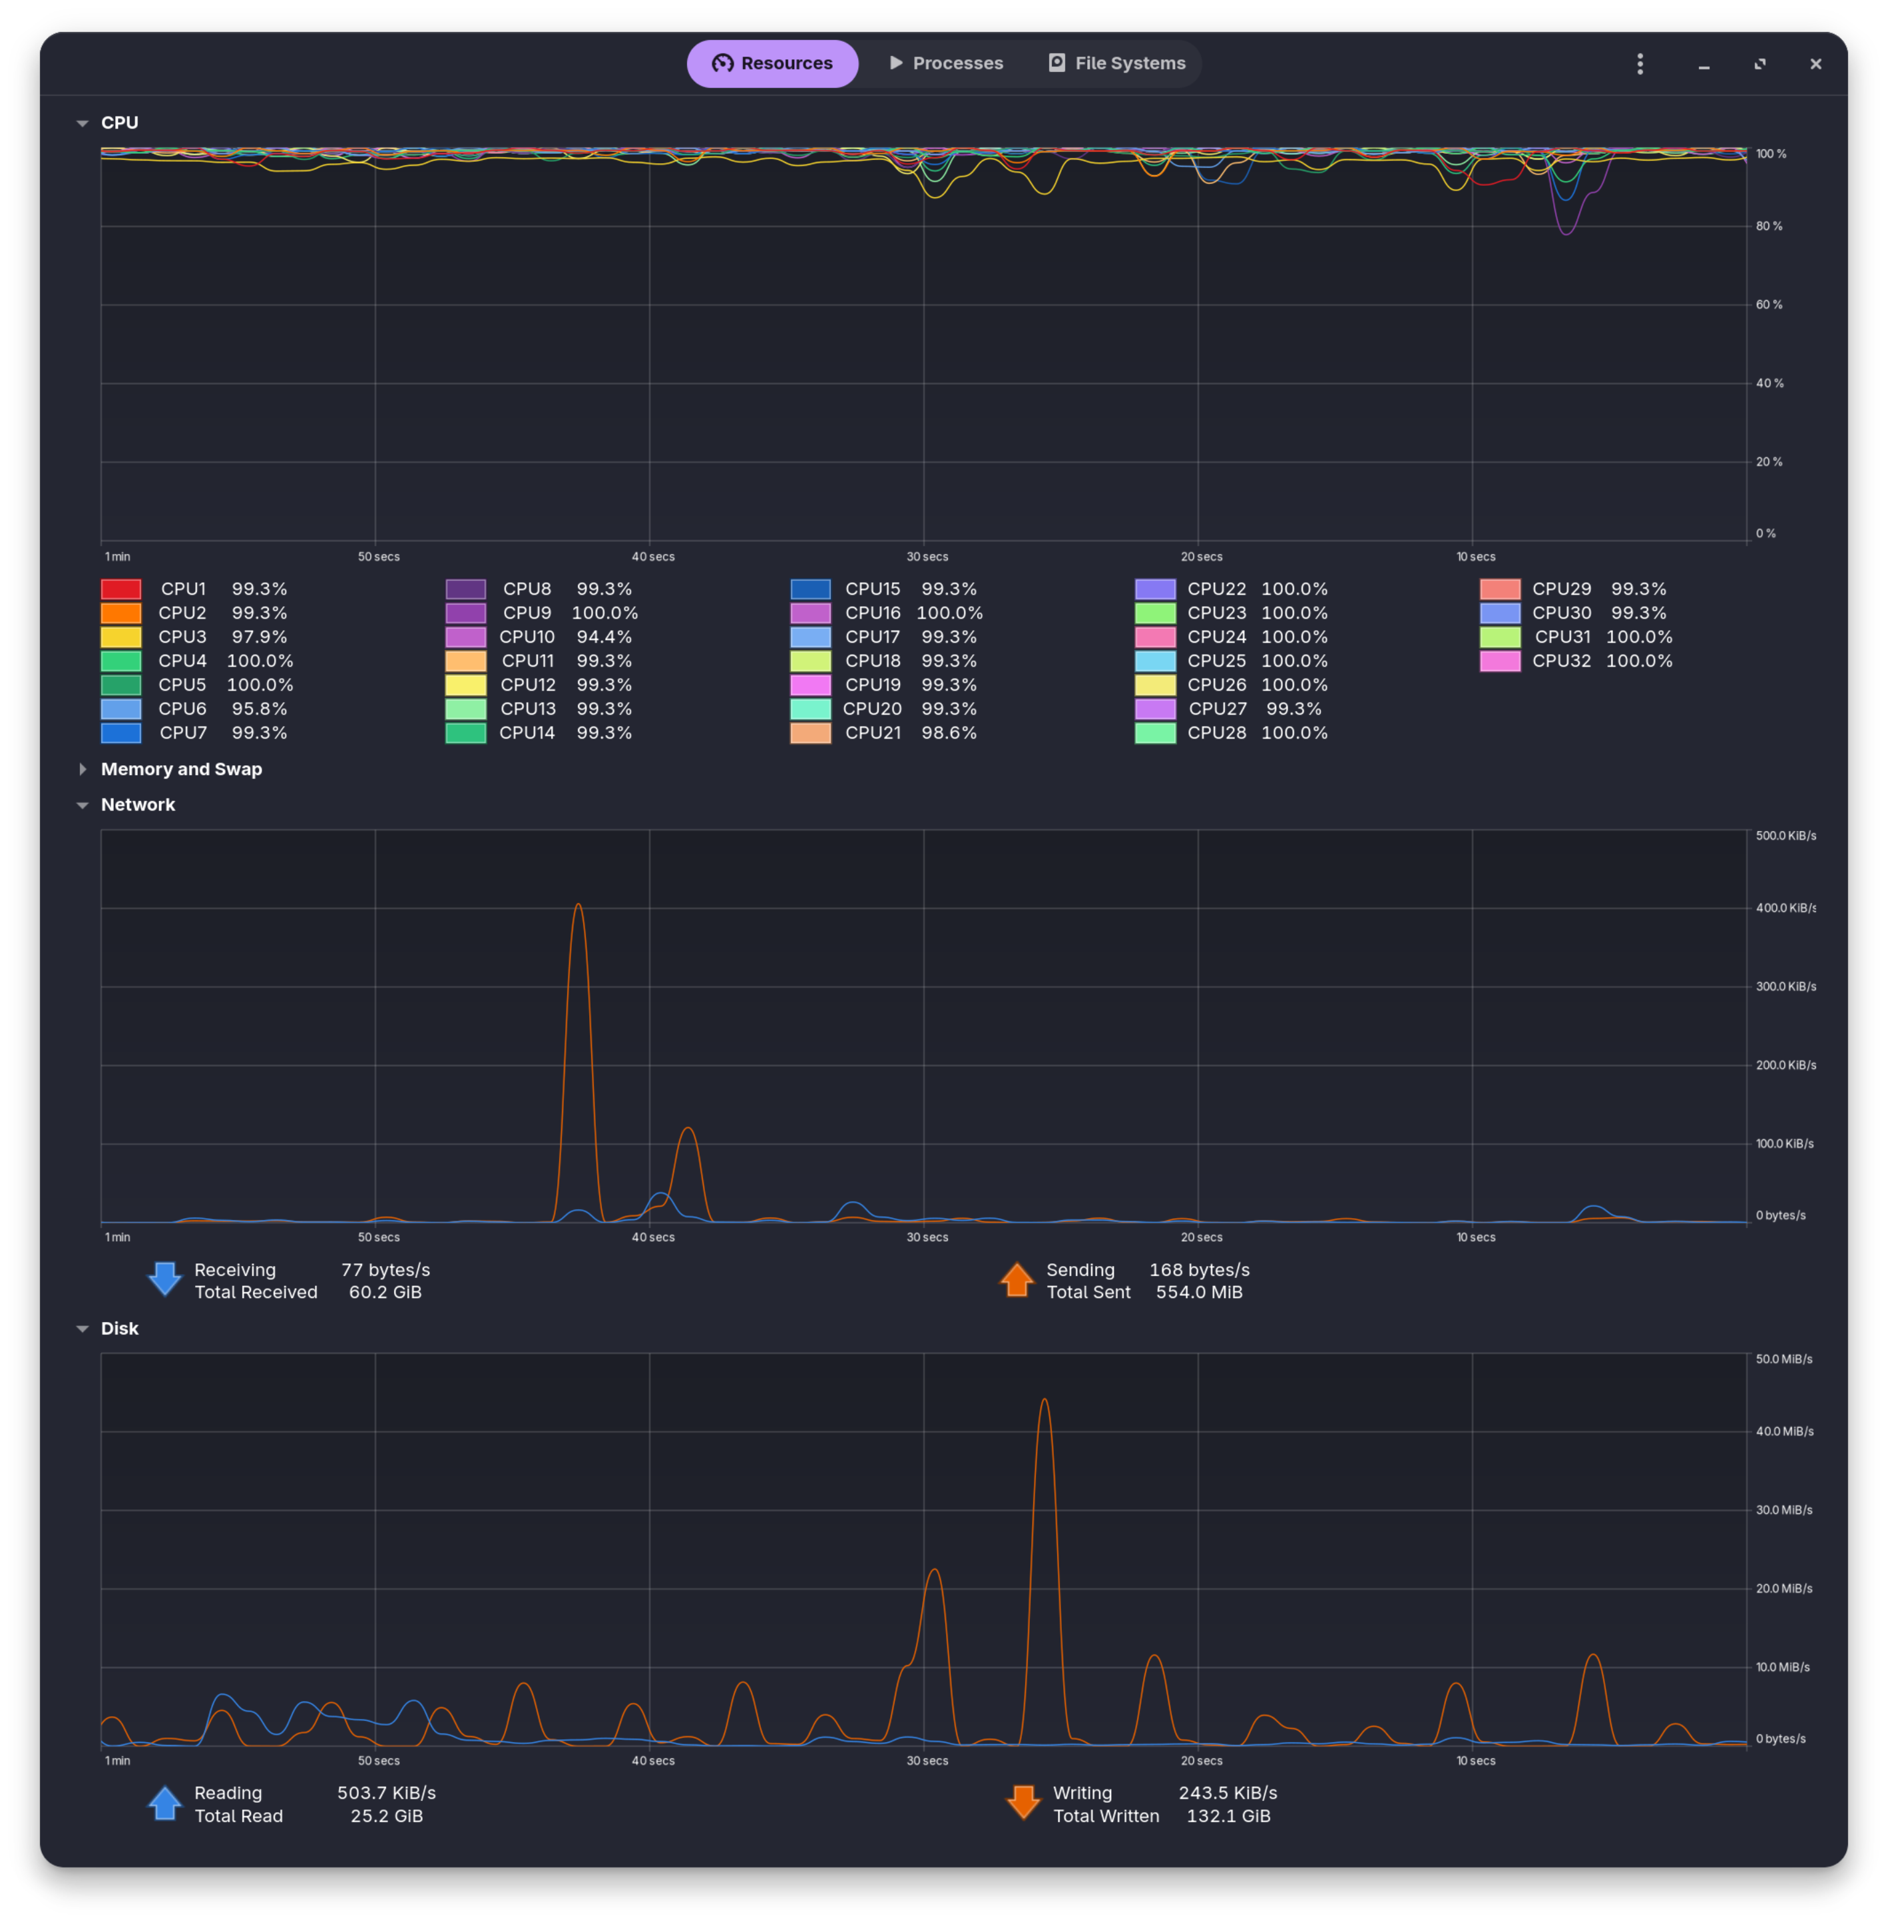Click the CPU2 orange color swatch
The image size is (1888, 1922).
coord(121,613)
